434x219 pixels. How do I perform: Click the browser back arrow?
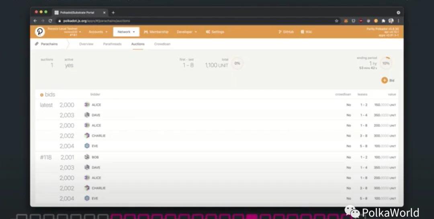pos(35,21)
